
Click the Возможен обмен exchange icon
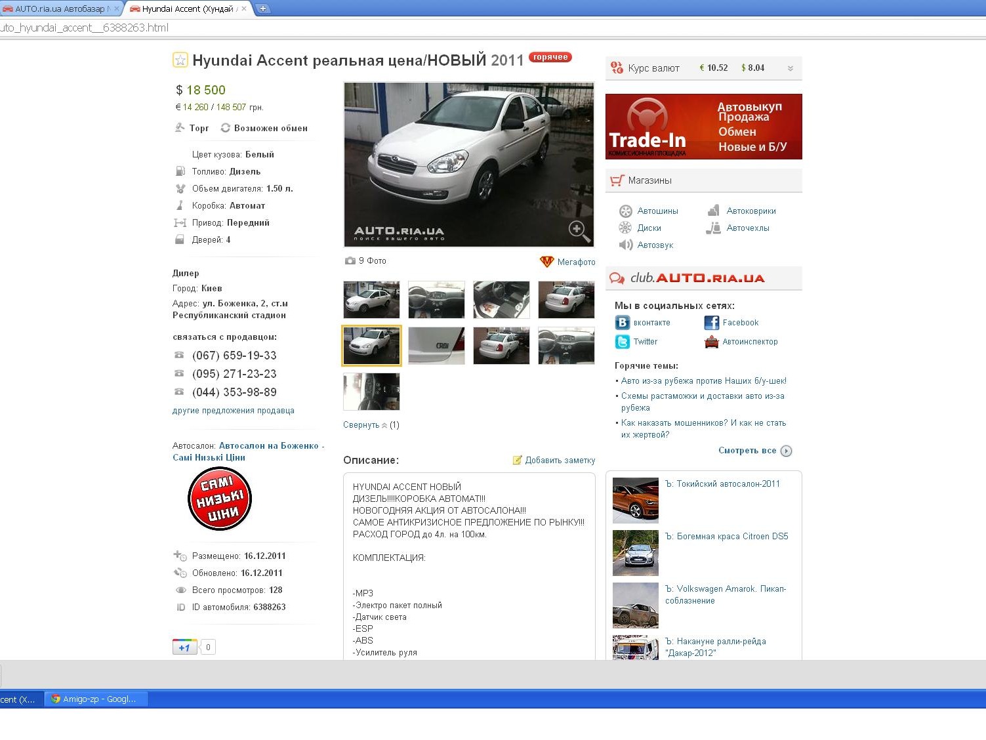point(226,128)
